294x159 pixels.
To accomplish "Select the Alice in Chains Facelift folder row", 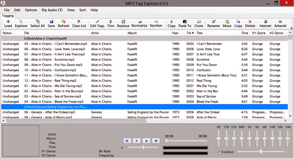I will (x=144, y=39).
